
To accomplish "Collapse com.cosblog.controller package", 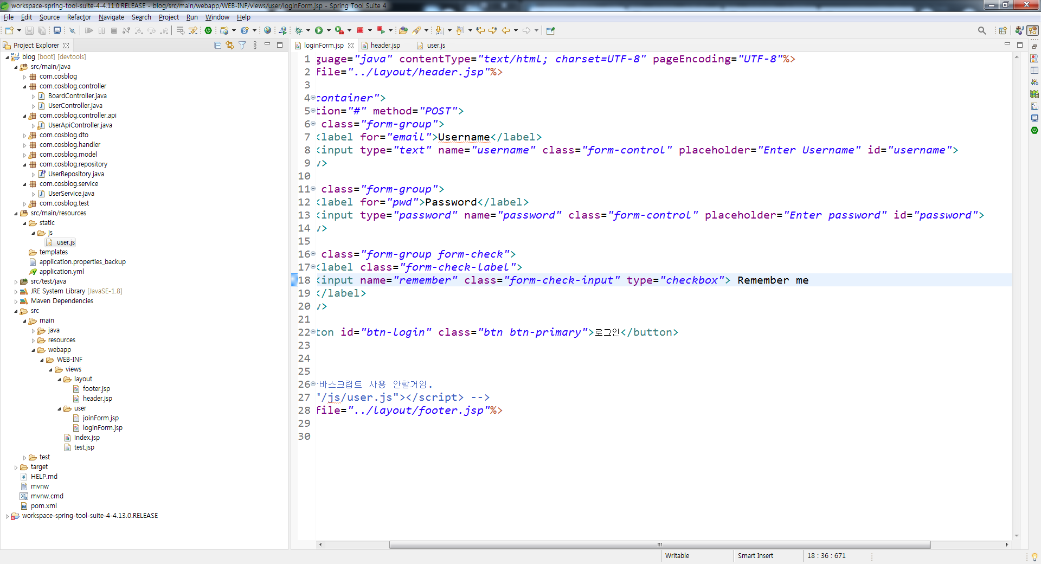I will (24, 86).
